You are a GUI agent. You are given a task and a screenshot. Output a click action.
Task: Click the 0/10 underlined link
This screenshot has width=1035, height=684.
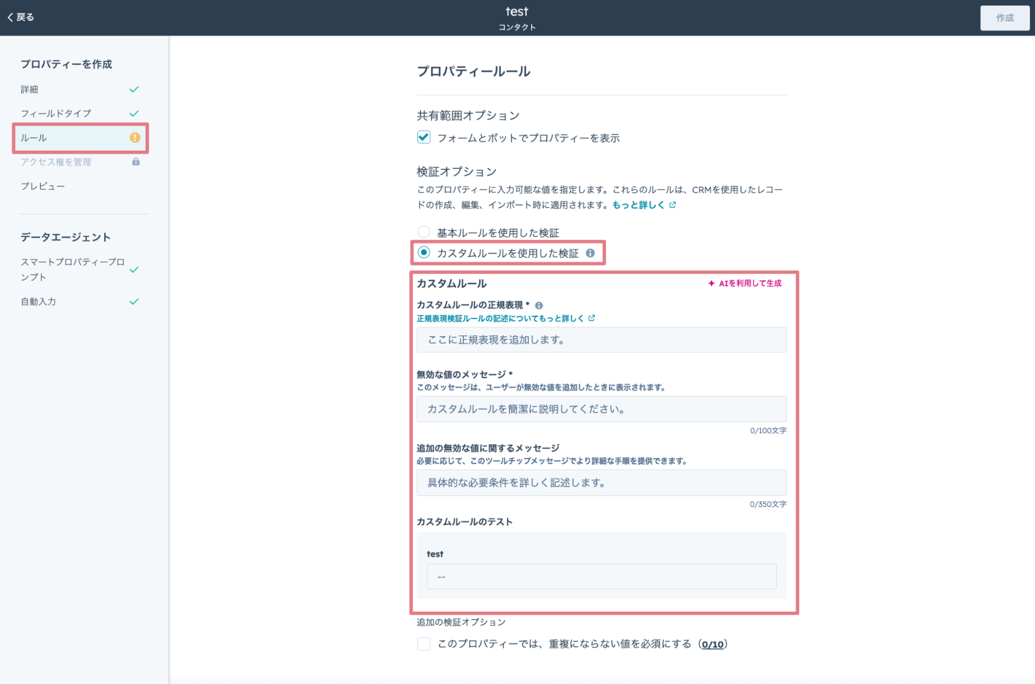click(x=712, y=644)
